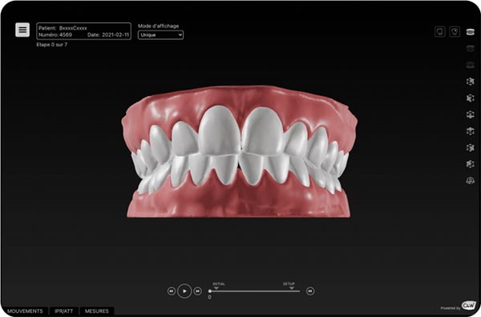This screenshot has height=317, width=481.
Task: Step forward with the fast-forward button
Action: click(x=198, y=291)
